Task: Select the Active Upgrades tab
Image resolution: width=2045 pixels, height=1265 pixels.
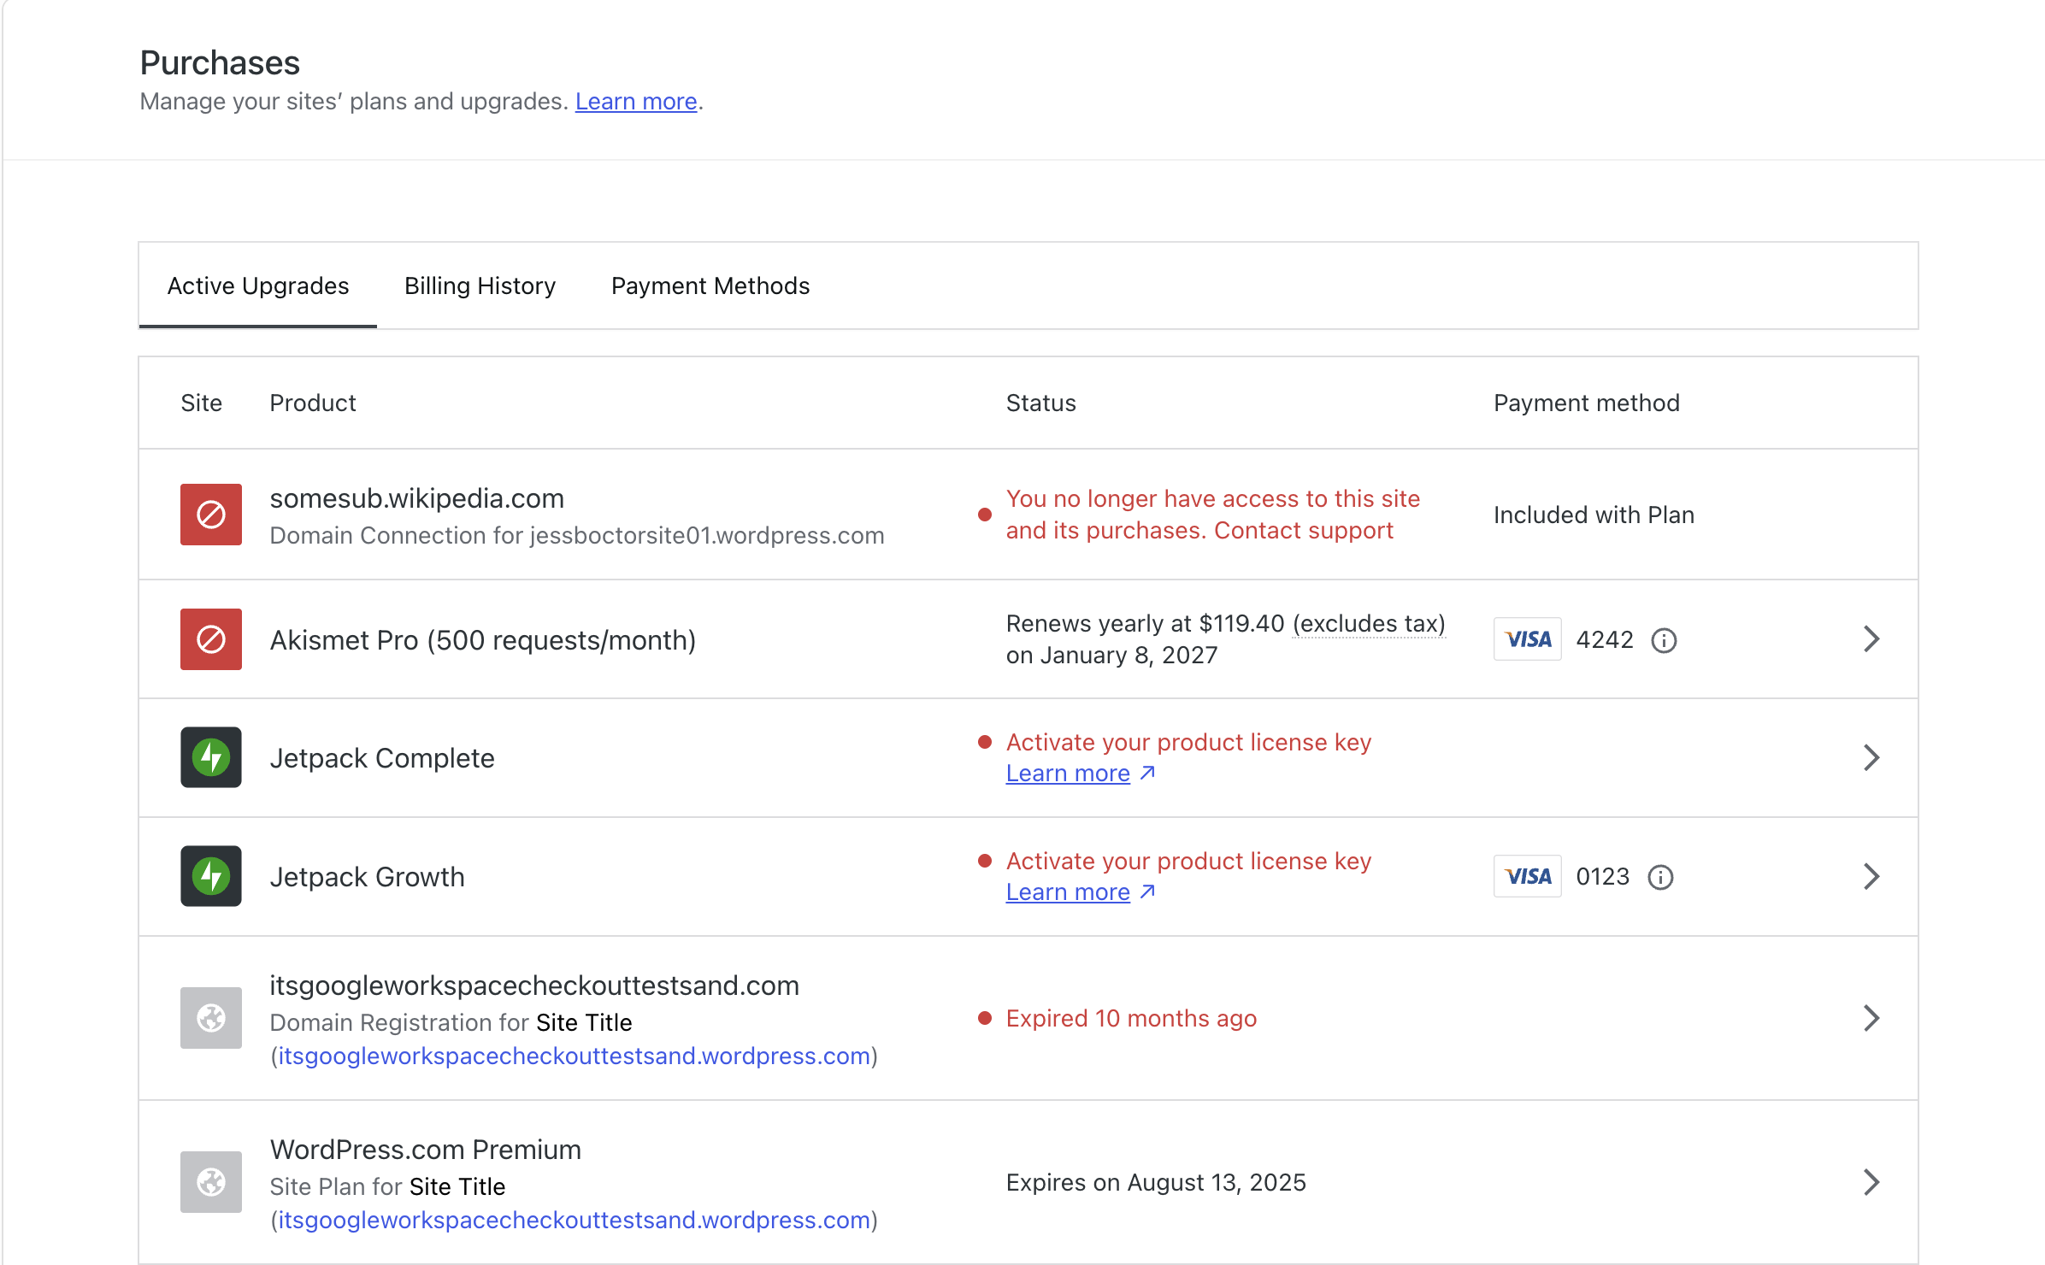Action: 258,285
